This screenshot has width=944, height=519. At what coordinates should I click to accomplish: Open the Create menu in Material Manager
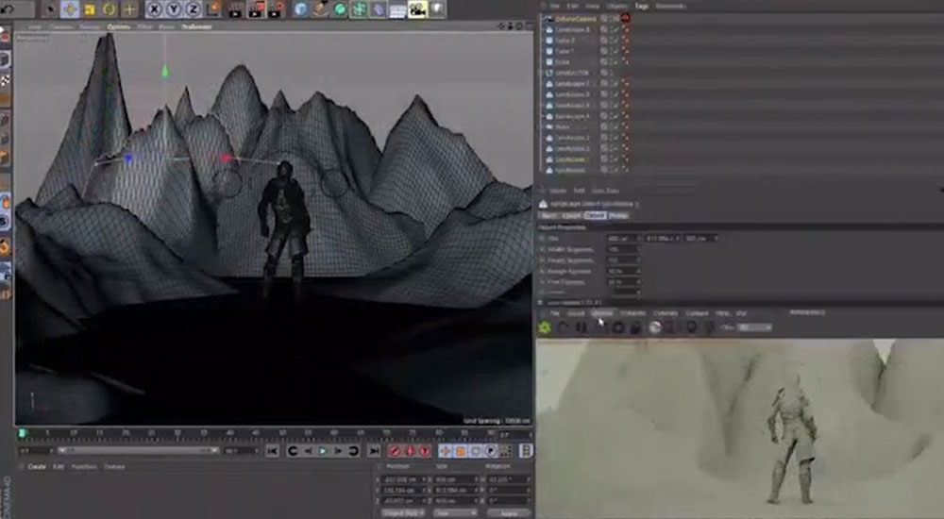click(x=37, y=466)
